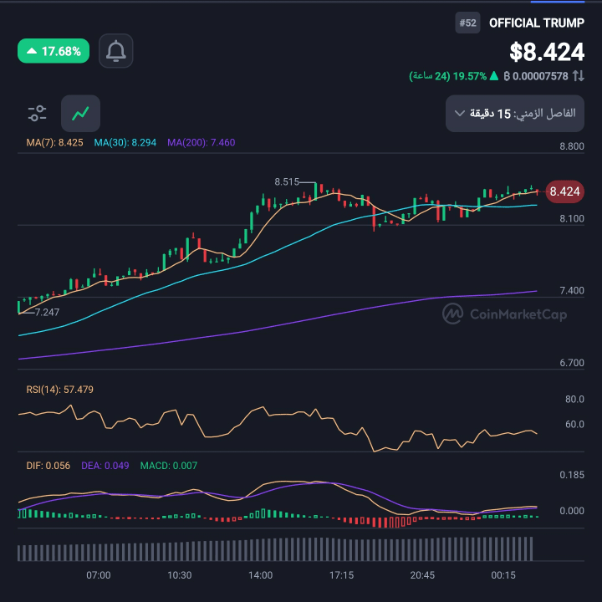Click the 60.0 RSI axis label

(574, 424)
